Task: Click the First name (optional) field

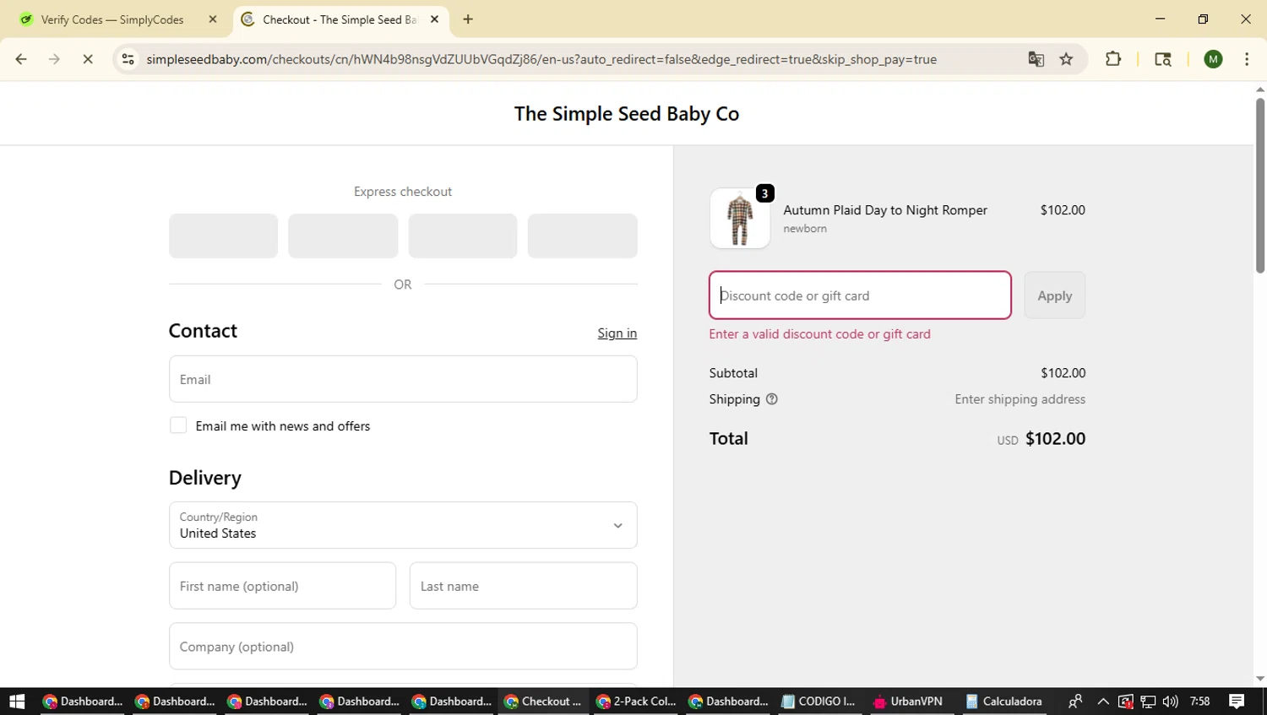Action: pyautogui.click(x=282, y=586)
